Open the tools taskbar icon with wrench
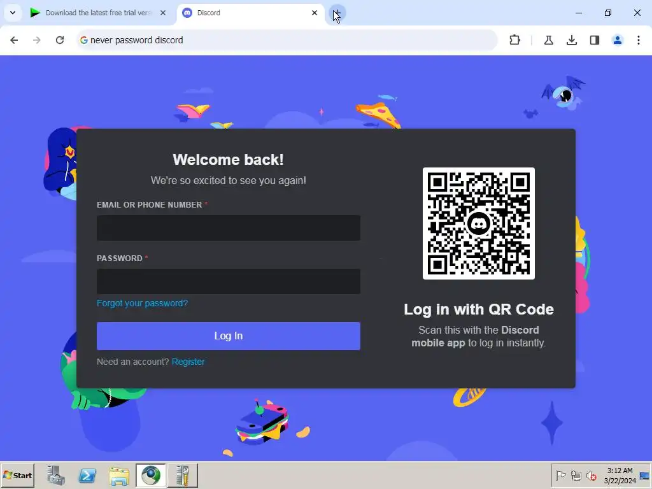This screenshot has width=652, height=489. (x=183, y=475)
